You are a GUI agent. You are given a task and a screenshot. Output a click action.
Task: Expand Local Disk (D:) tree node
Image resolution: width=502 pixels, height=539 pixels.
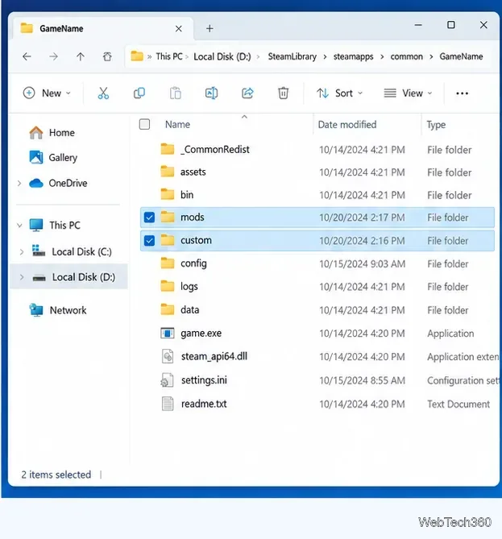(22, 277)
